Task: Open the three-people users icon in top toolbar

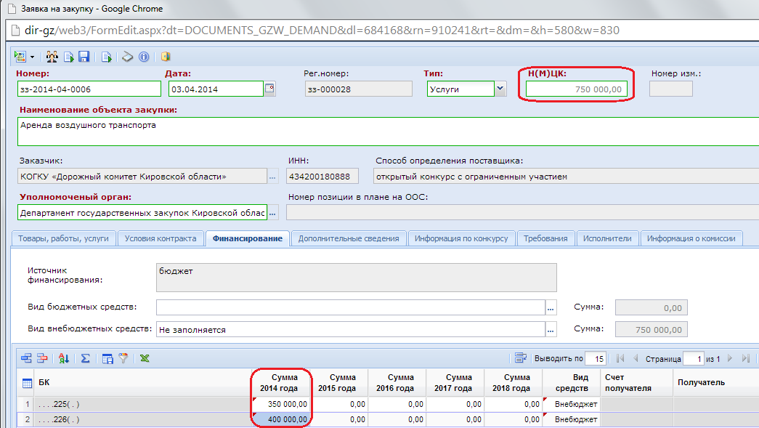Action: (52, 57)
